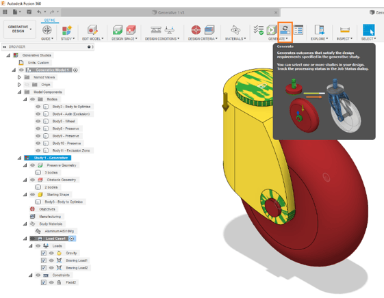This screenshot has height=298, width=384.
Task: Click the Previewer play icon
Action: tap(272, 30)
